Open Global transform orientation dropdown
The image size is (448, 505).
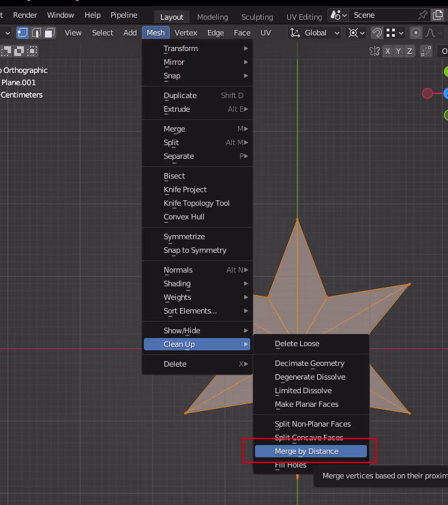(314, 33)
